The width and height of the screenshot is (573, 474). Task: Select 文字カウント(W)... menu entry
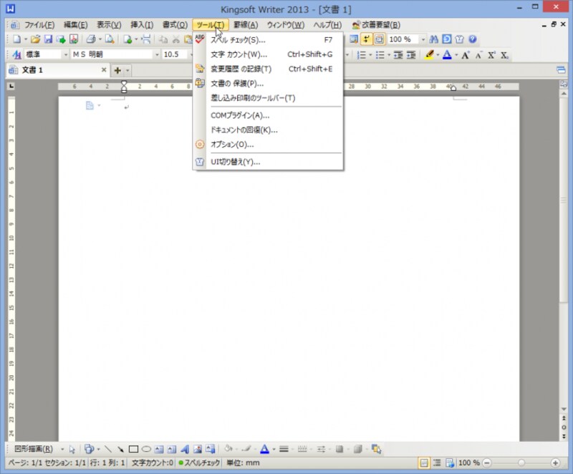coord(239,54)
